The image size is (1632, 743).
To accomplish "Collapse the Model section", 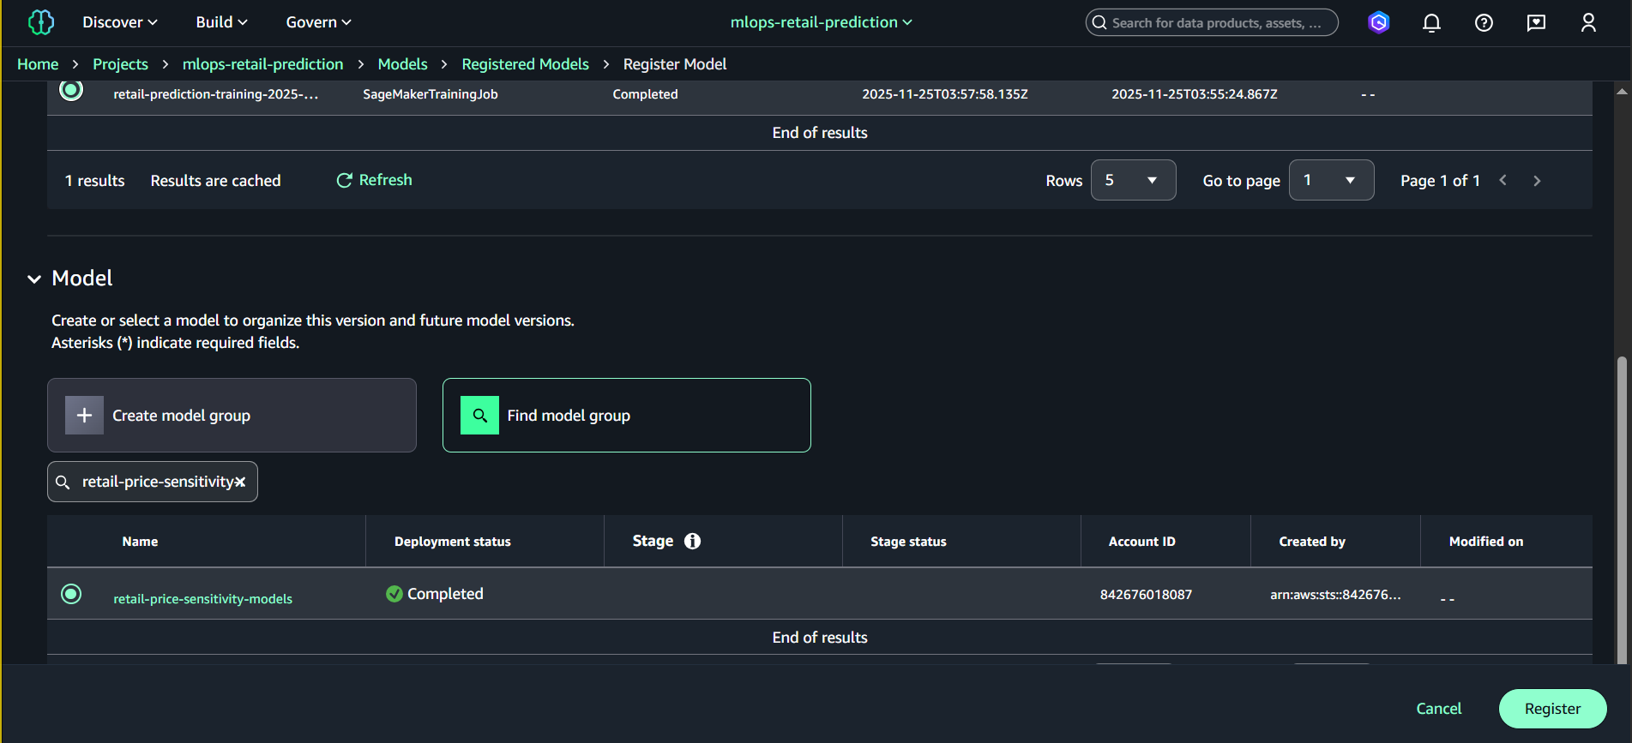I will click(34, 279).
